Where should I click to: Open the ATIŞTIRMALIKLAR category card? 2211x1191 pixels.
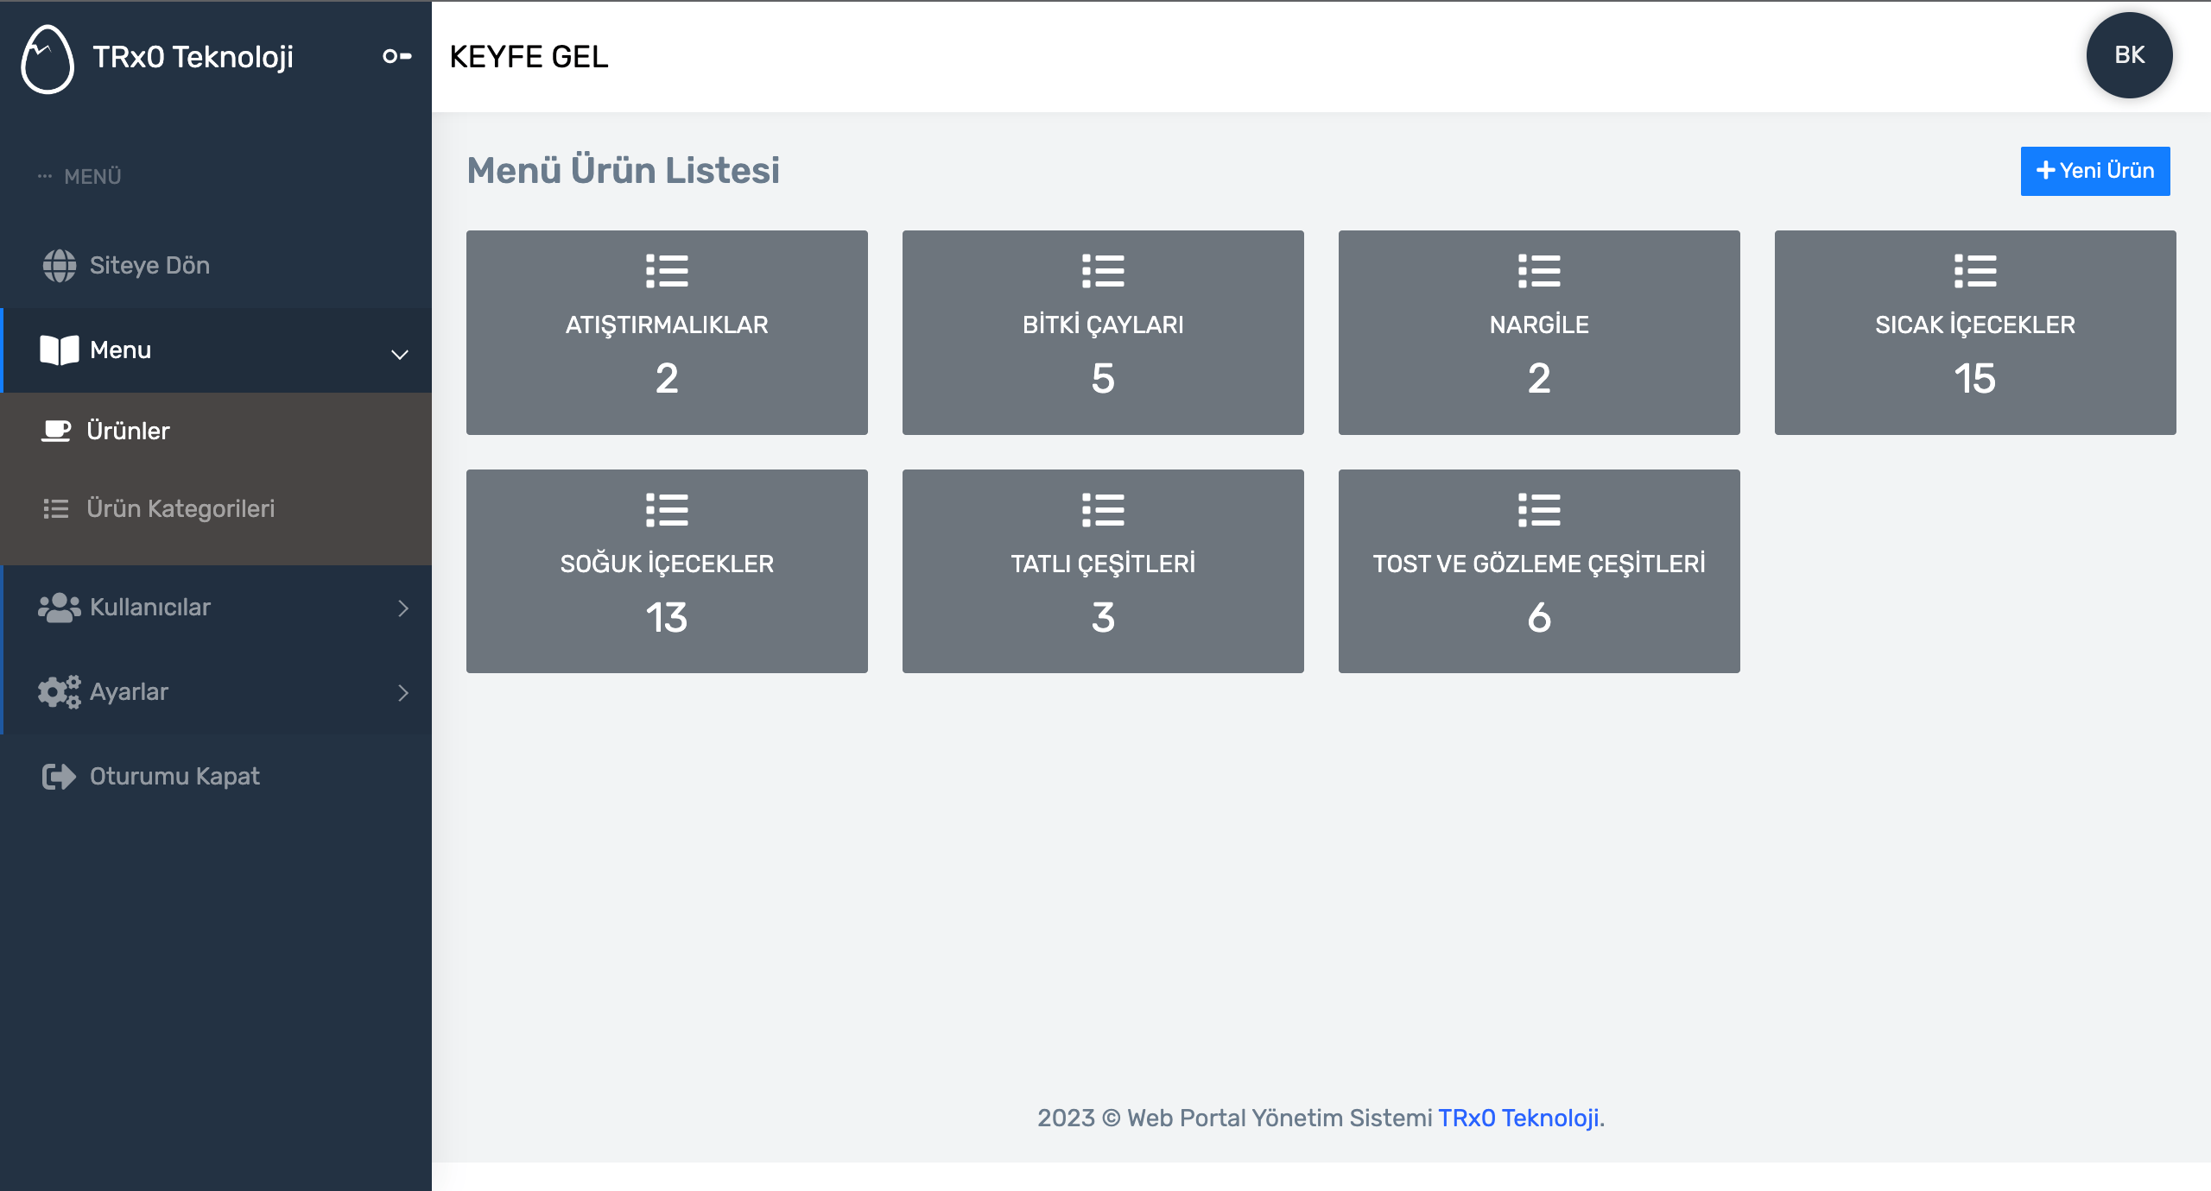tap(667, 332)
